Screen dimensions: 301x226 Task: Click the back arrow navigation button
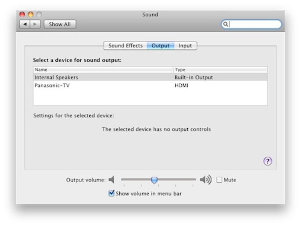(25, 24)
